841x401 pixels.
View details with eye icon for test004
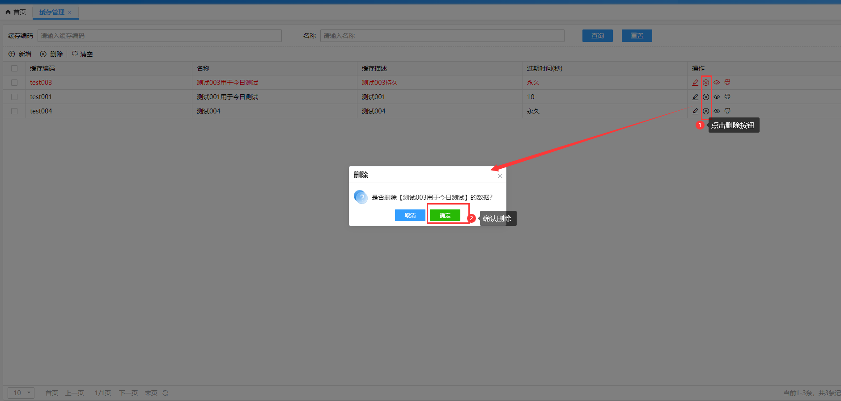point(717,111)
